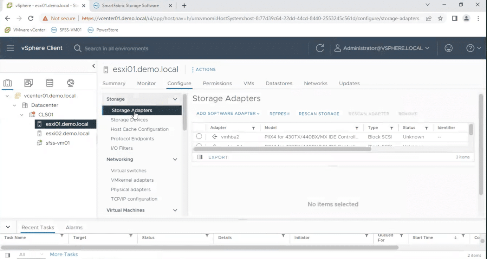Screen dimensions: 487x259
Task: Switch to the Monitor tab
Action: [146, 83]
